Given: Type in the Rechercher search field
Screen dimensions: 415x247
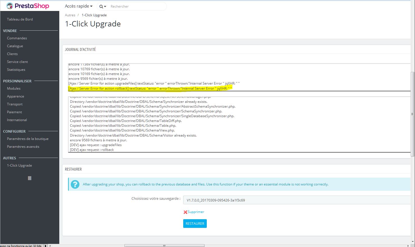Looking at the screenshot, I should [x=136, y=6].
